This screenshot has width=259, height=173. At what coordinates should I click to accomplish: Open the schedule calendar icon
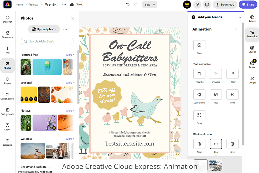coord(207,5)
